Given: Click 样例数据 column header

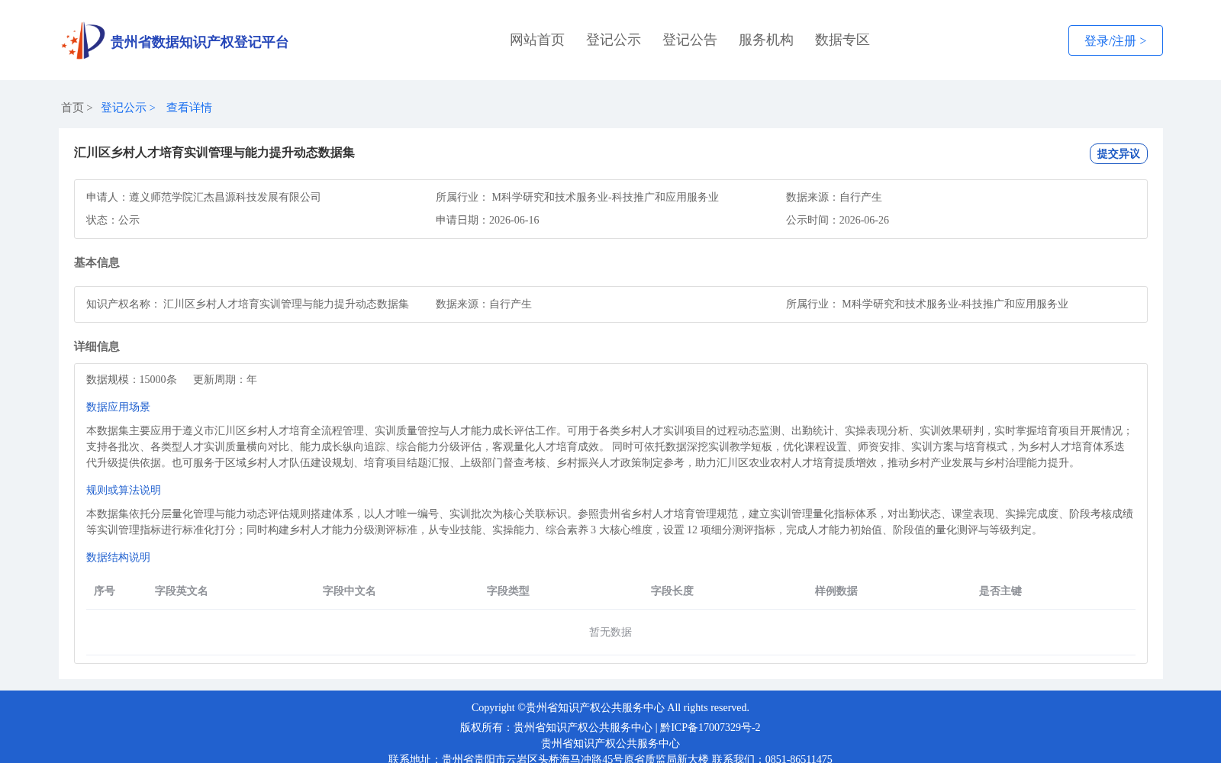Looking at the screenshot, I should [x=836, y=591].
